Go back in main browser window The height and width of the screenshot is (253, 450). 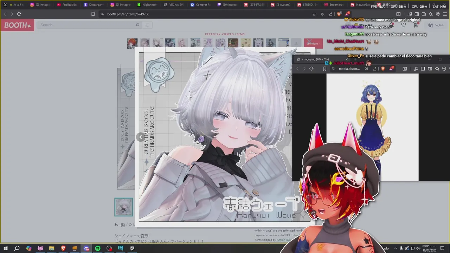coord(5,14)
